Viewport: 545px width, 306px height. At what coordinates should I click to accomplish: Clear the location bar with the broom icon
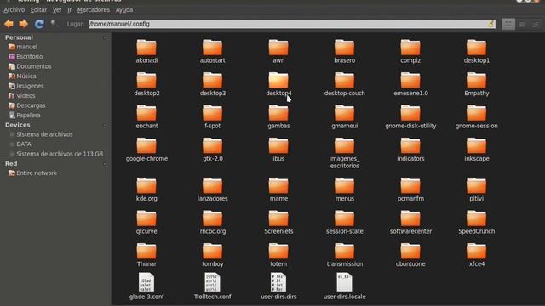(490, 24)
